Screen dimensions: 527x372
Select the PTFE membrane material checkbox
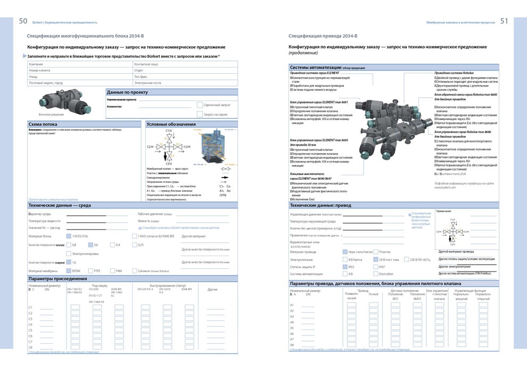click(90, 271)
